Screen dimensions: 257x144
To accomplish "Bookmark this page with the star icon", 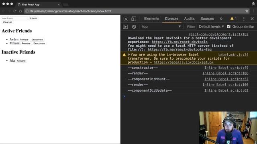I will (x=247, y=11).
